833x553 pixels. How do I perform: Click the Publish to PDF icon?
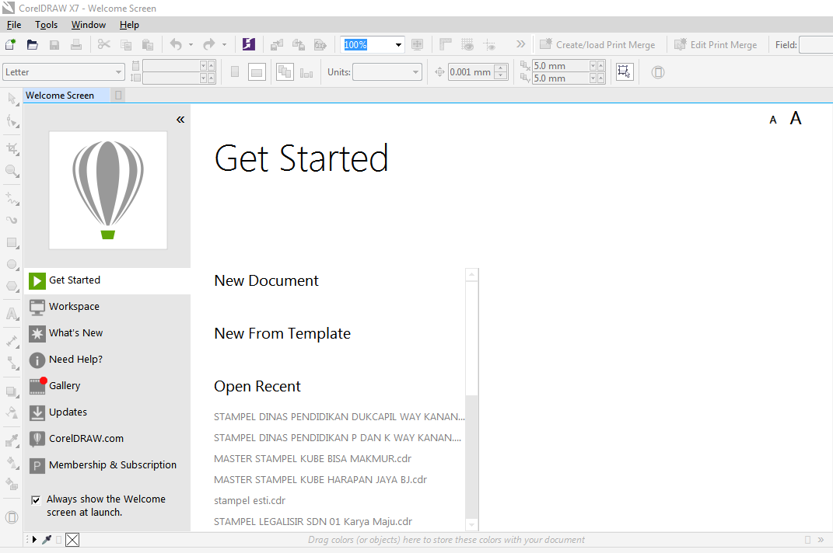click(x=320, y=44)
